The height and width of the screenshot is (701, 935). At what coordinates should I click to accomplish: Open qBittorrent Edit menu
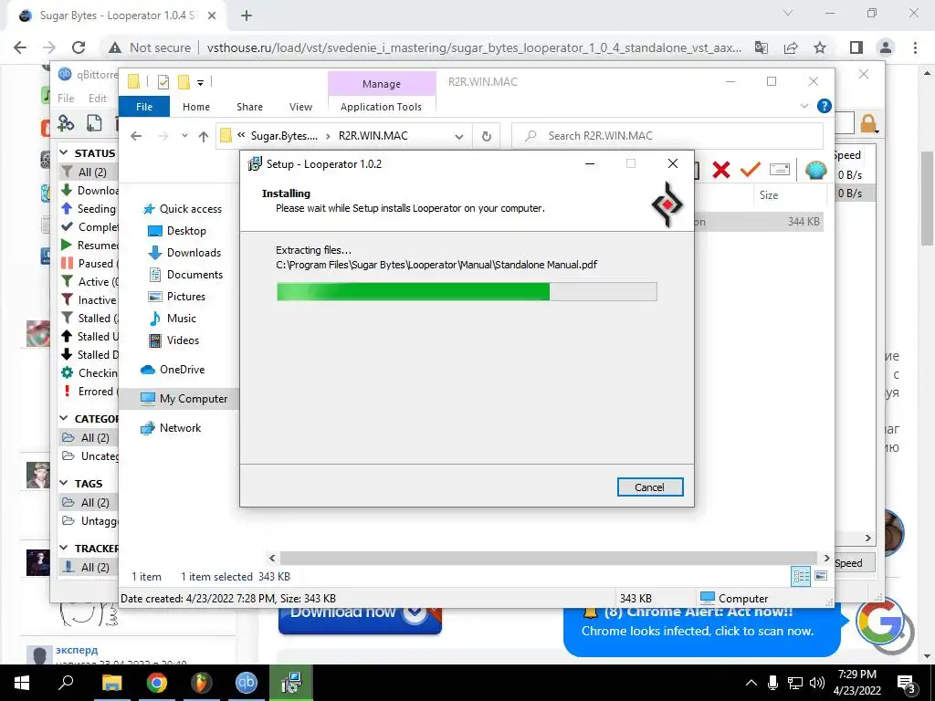(x=97, y=99)
